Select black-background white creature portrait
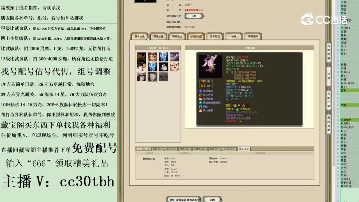 [163, 67]
